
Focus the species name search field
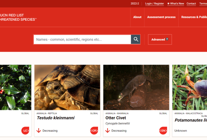[82, 40]
